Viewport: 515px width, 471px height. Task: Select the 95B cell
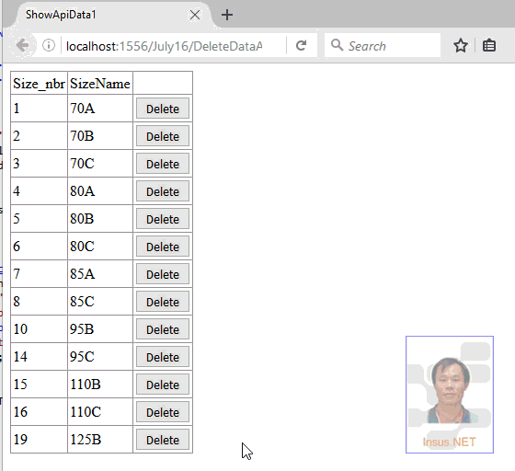tap(100, 329)
